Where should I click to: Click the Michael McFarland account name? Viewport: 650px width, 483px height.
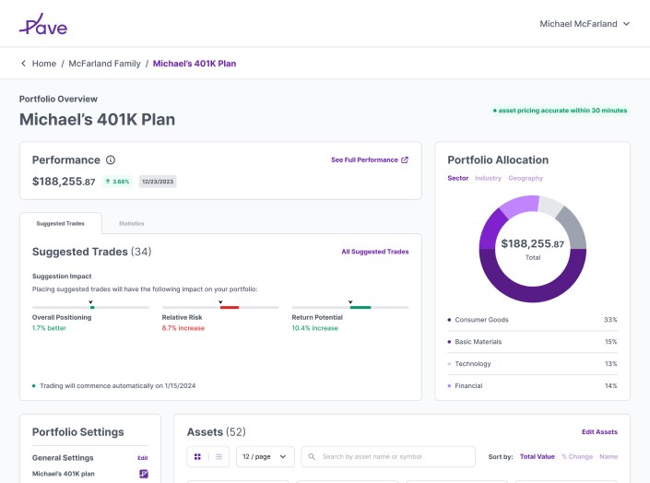tap(578, 24)
